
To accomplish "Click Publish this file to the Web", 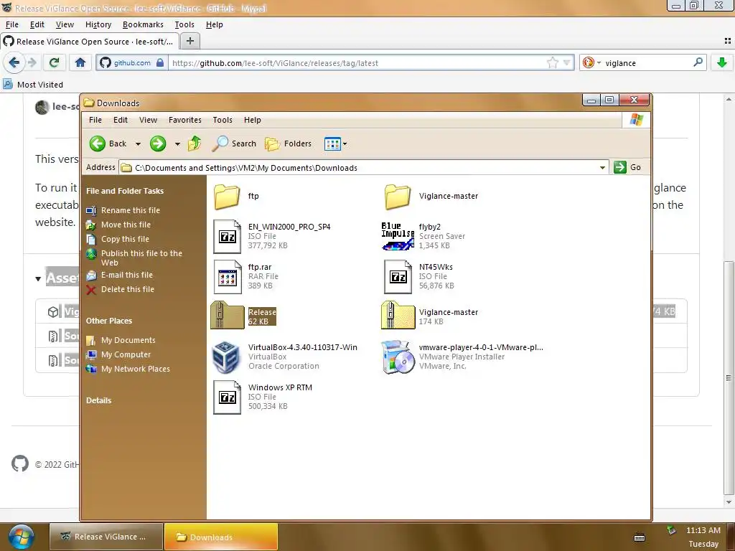I will (x=141, y=258).
